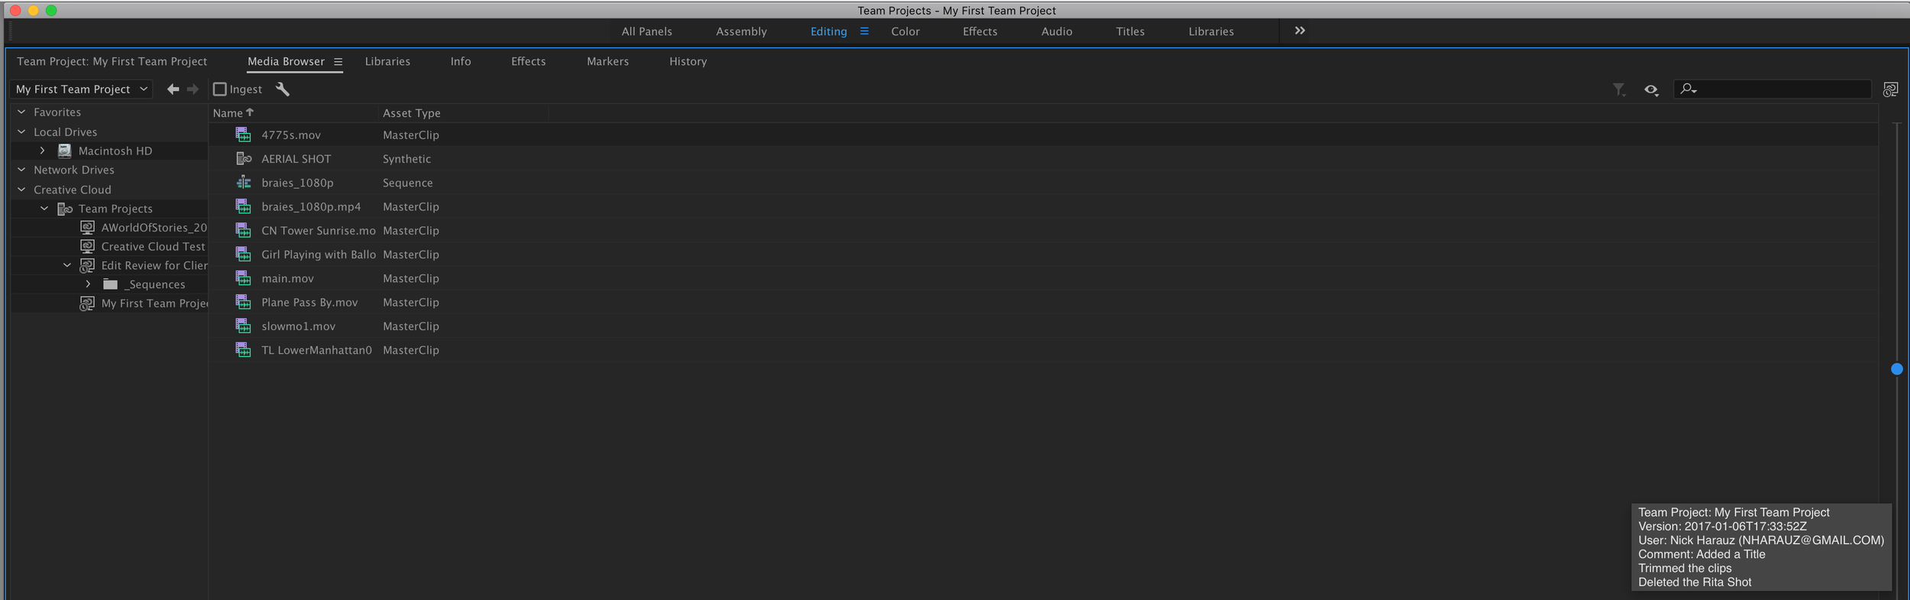Screen dimensions: 1910x600
Task: Click the CN Tower Sunrise clip icon
Action: [243, 230]
